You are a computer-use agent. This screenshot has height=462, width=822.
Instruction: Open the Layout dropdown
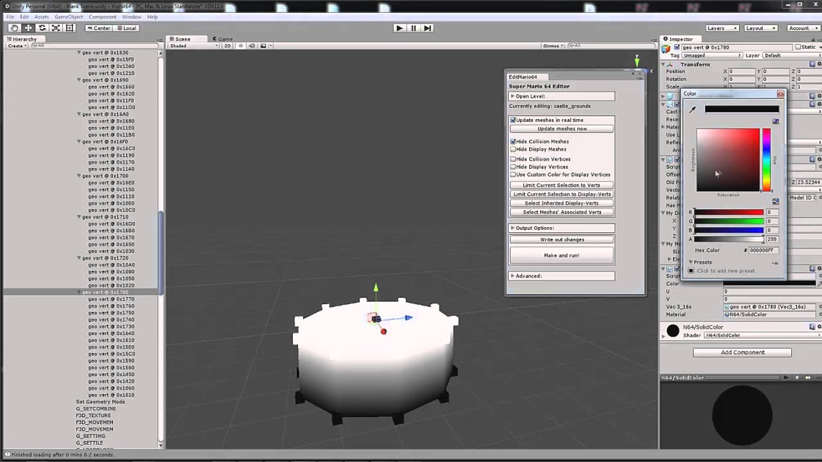point(761,28)
